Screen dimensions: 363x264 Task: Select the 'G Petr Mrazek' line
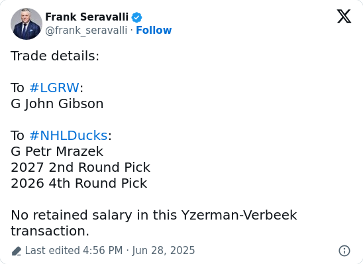[x=57, y=151]
